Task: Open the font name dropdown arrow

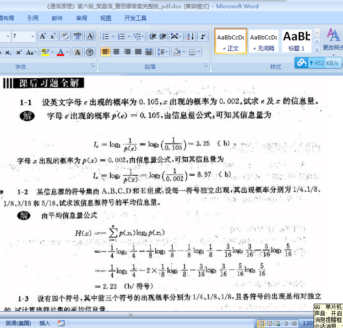Action: [8, 36]
